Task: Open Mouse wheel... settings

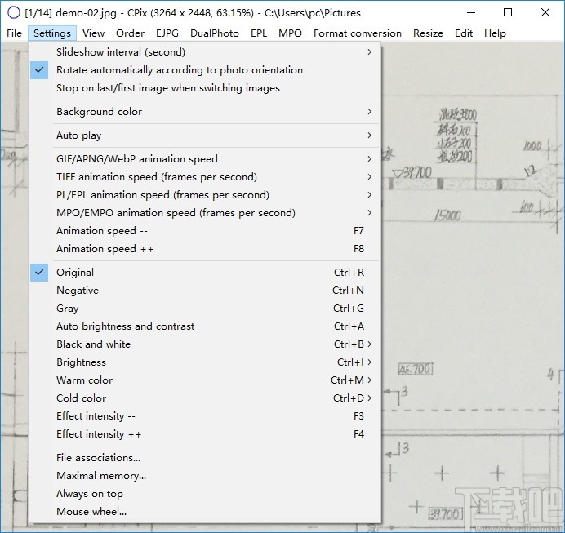Action: [91, 512]
